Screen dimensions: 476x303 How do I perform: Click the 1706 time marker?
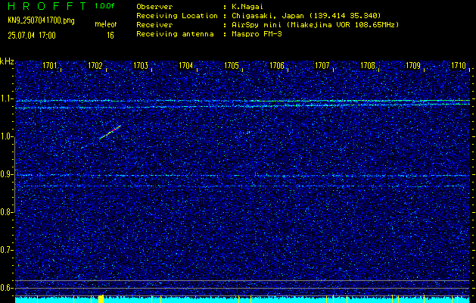[x=277, y=65]
